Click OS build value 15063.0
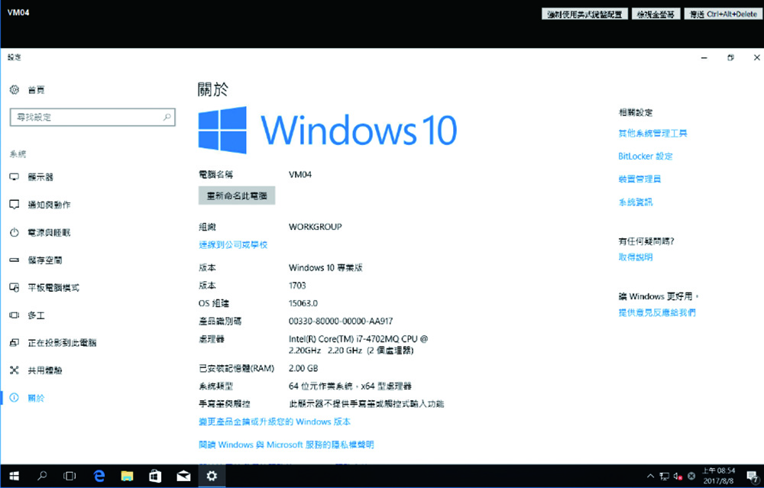This screenshot has width=764, height=488. tap(303, 303)
